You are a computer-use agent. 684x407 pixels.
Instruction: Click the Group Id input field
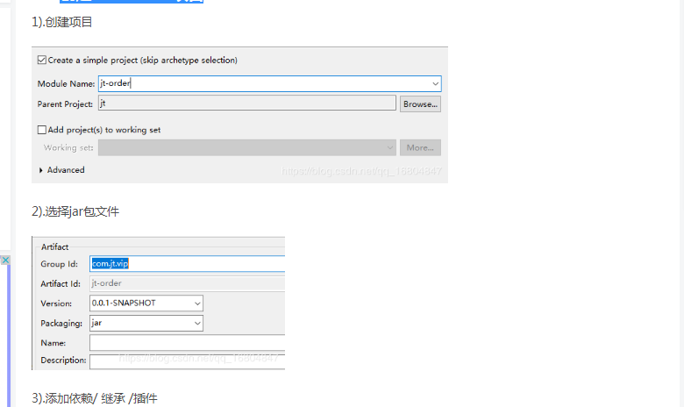(x=187, y=263)
